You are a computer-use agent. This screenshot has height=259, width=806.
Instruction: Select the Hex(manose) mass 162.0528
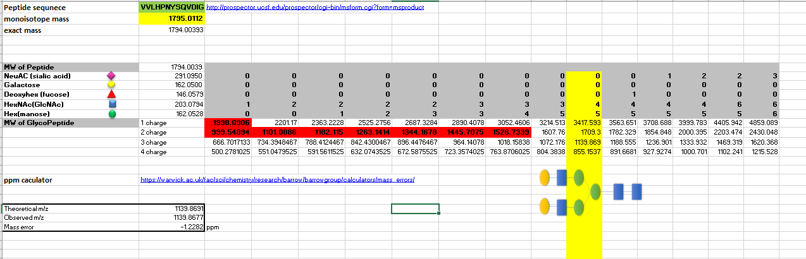coord(171,113)
